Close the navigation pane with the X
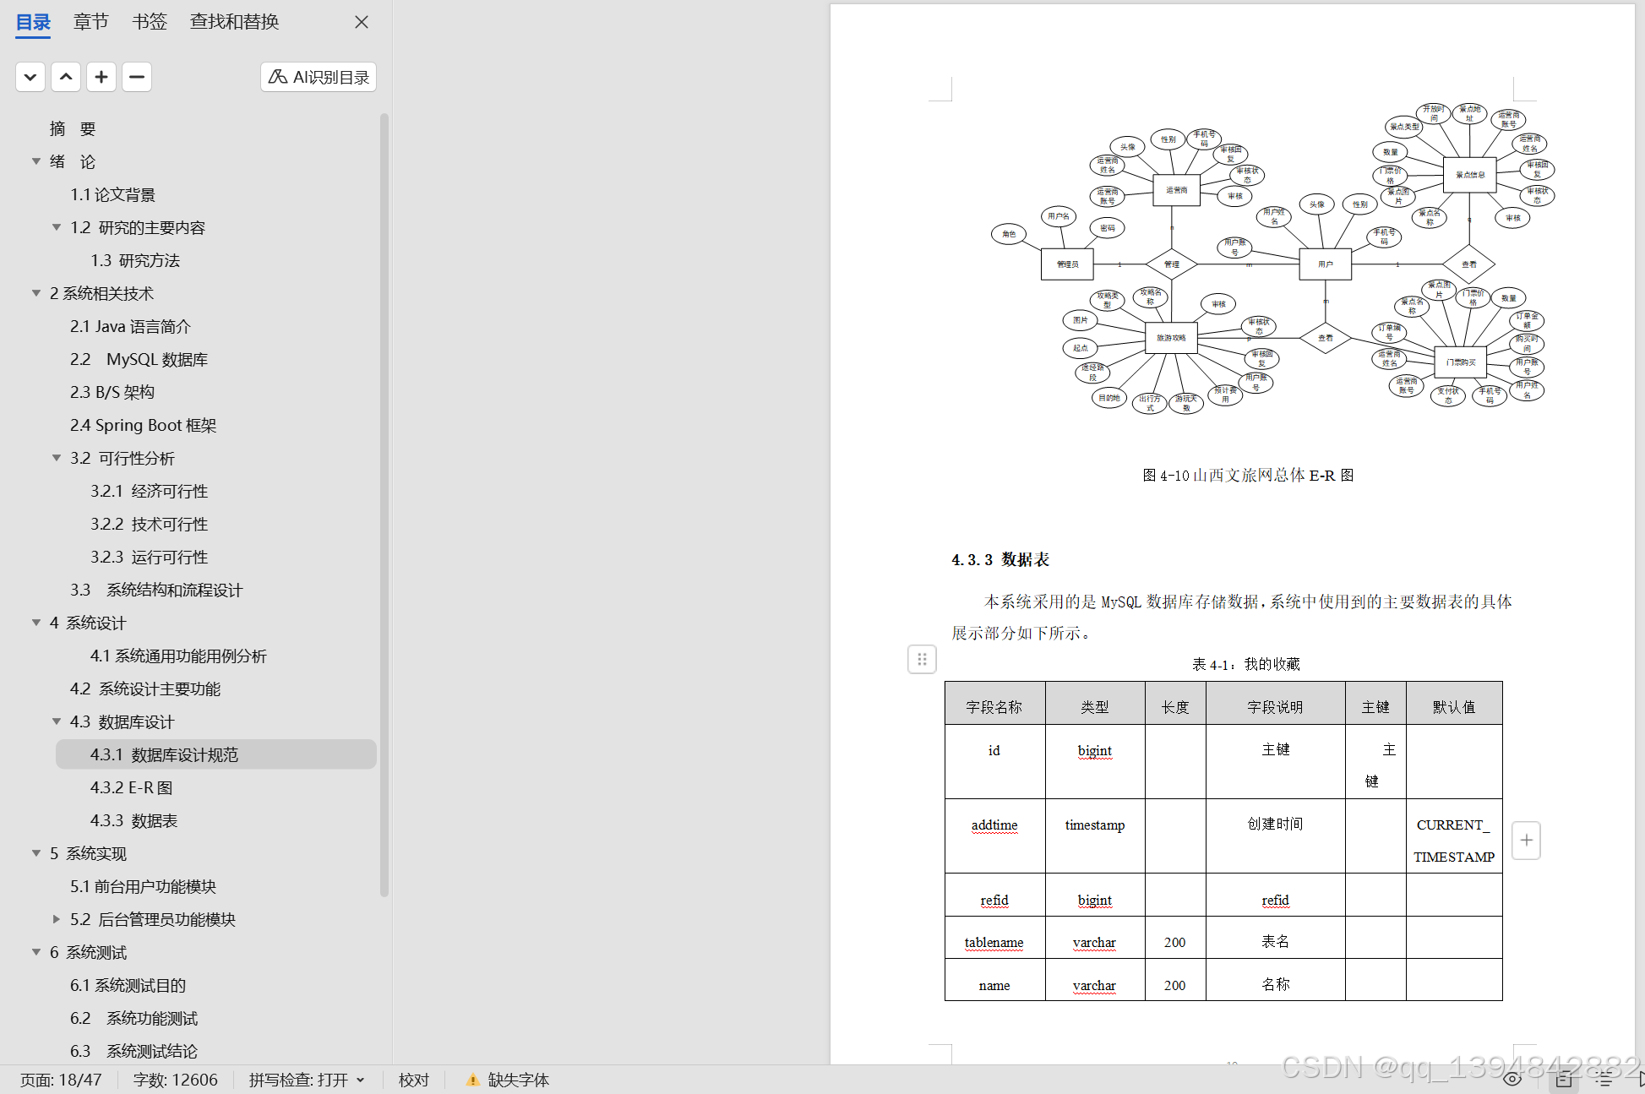This screenshot has width=1645, height=1094. [362, 22]
